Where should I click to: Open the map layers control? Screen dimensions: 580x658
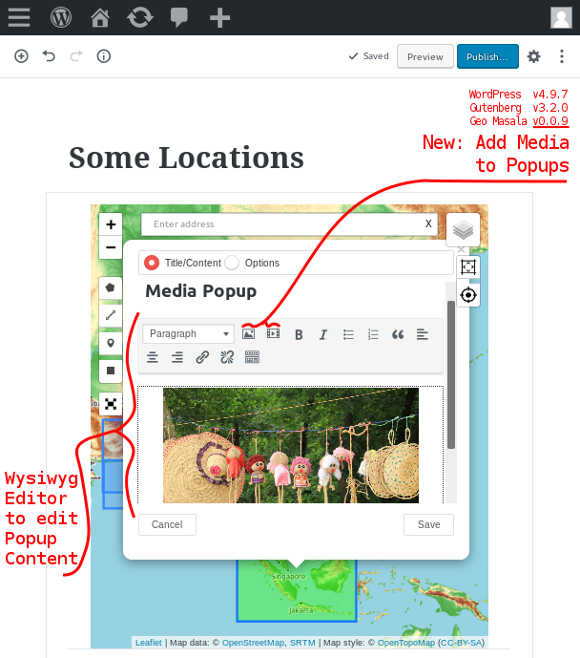(463, 229)
